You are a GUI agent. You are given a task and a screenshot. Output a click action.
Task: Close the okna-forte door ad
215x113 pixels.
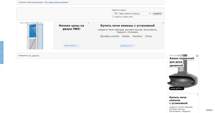click(x=89, y=23)
